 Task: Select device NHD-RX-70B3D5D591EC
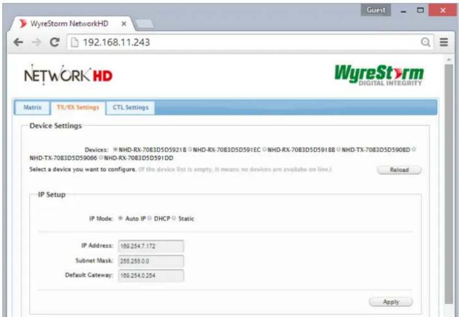(x=190, y=149)
